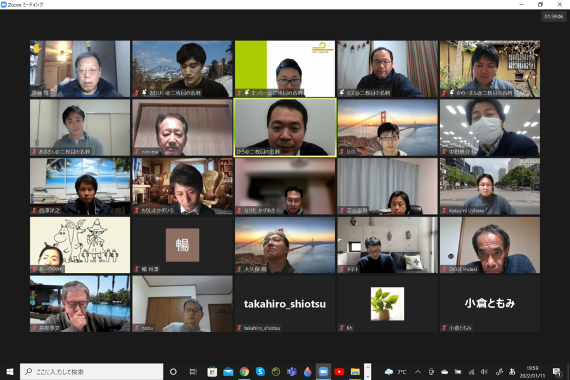Click the Zoom icon in the taskbar

click(324, 372)
